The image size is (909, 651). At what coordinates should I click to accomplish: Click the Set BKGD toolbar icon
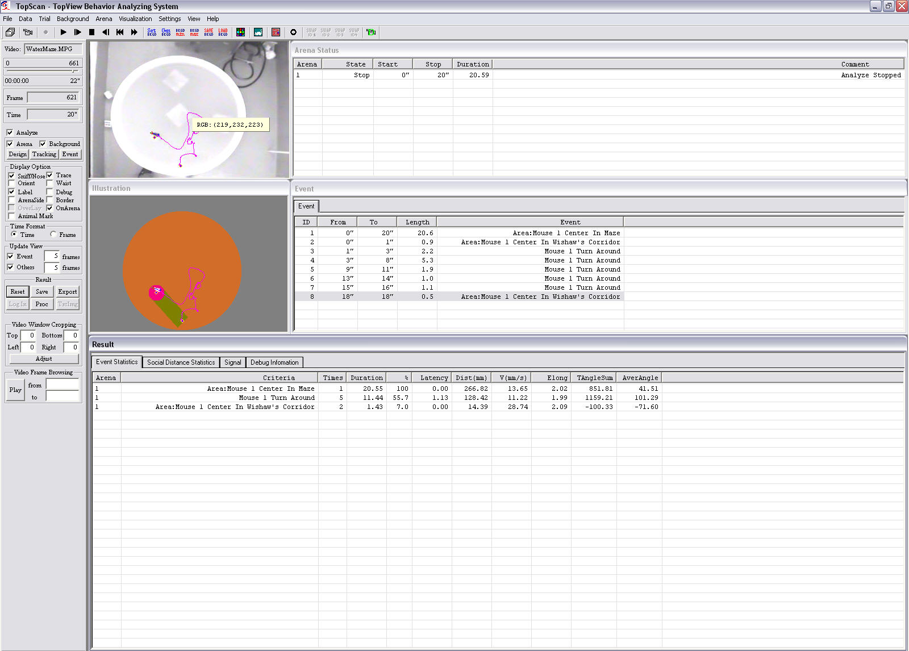pos(152,32)
